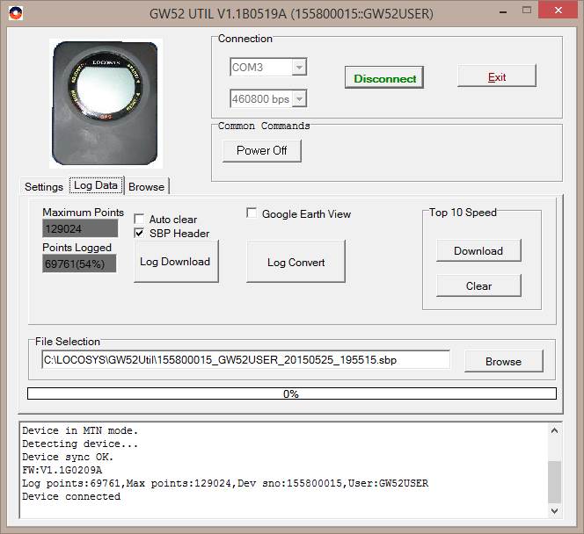This screenshot has width=584, height=534.
Task: Click the Log Convert button
Action: pos(296,262)
